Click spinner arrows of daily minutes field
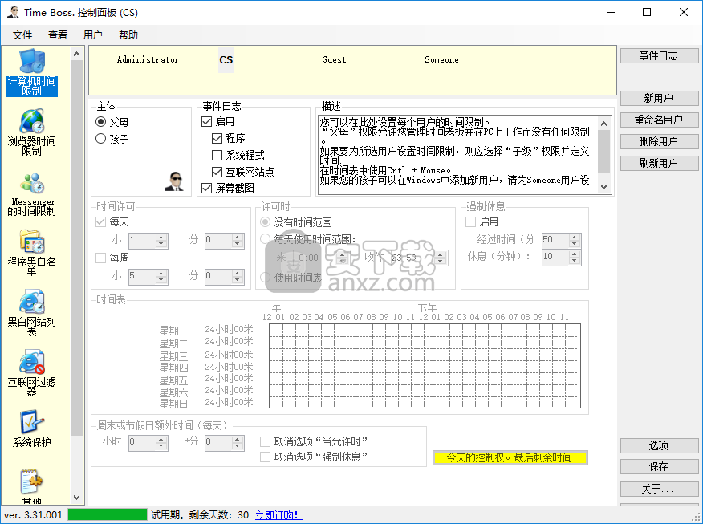This screenshot has height=524, width=703. 238,241
